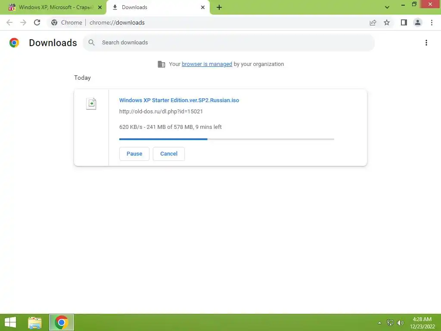
Task: Expand the tab search chevron
Action: tap(387, 7)
